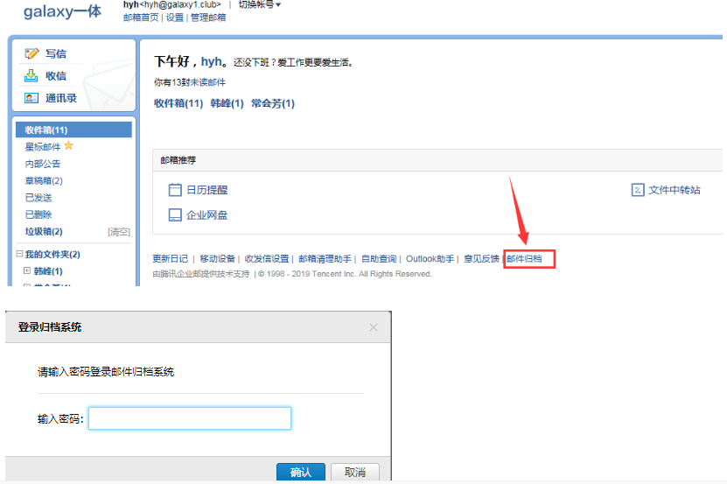Open the contacts (通讯录) card icon

[32, 97]
